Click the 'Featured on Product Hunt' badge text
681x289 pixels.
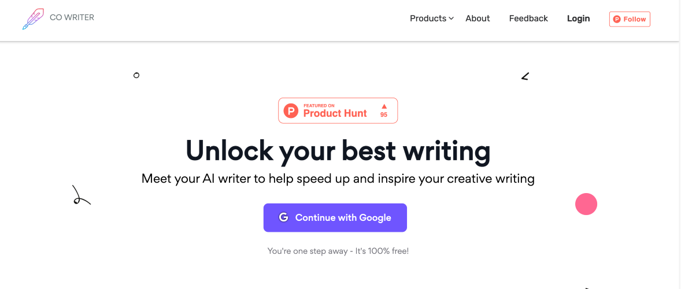coord(335,111)
